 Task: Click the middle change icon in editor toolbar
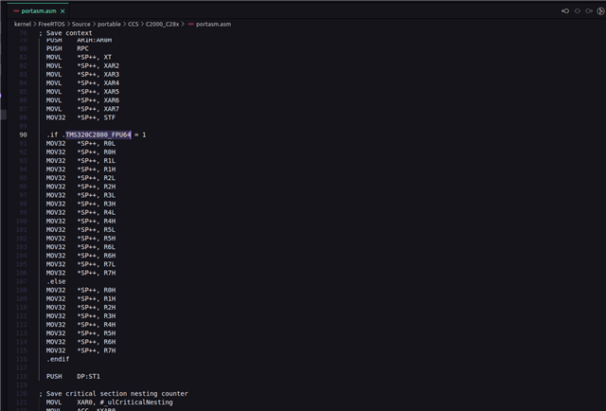click(578, 10)
